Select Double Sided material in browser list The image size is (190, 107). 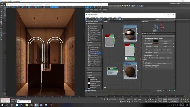coord(94,28)
